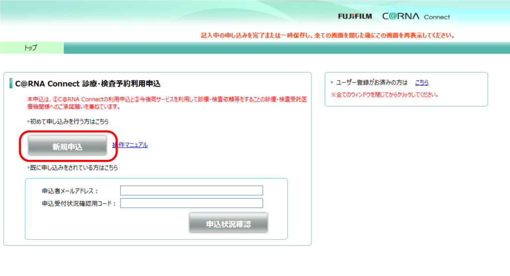Click the teal navigation bar right of トップ
Image resolution: width=510 pixels, height=276 pixels.
[x=286, y=48]
